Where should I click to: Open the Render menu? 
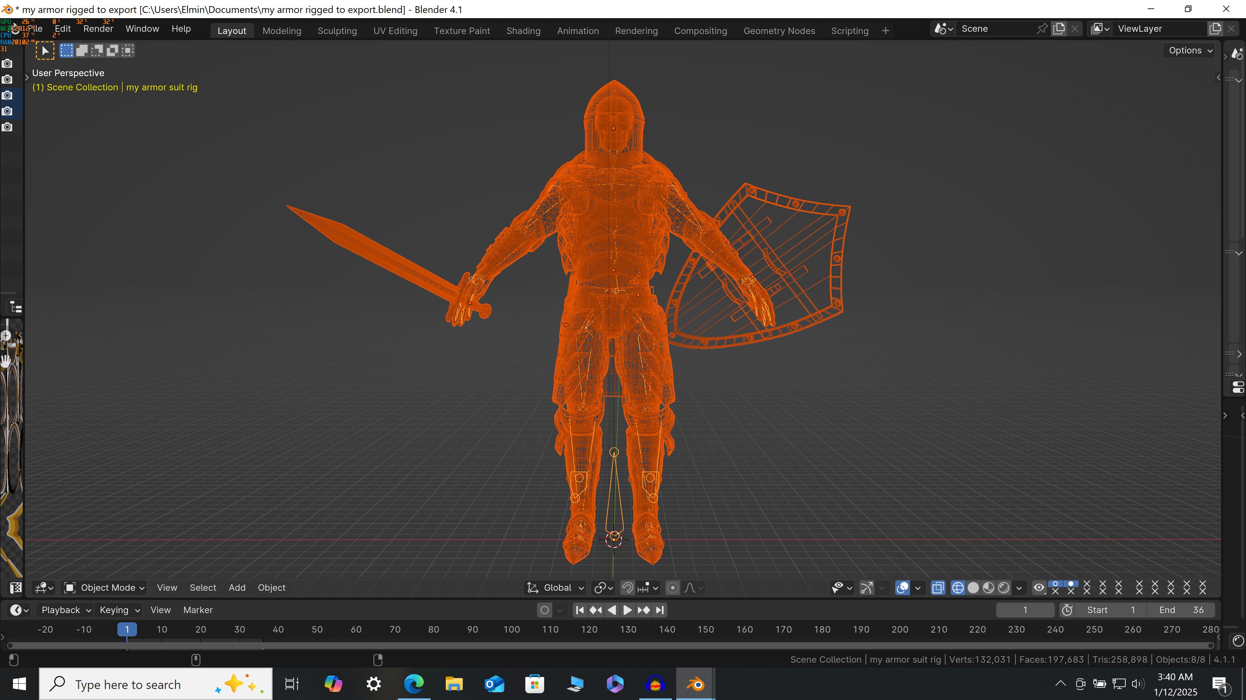click(98, 29)
